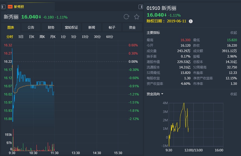Open the 财务 tab

point(51,28)
